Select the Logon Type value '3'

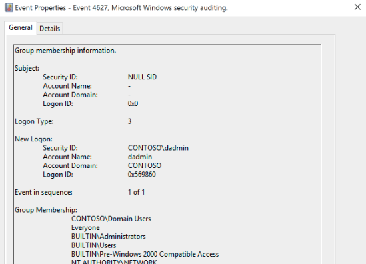[x=129, y=121]
